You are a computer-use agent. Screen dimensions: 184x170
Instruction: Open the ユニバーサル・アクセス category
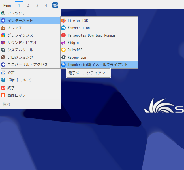(x=31, y=65)
